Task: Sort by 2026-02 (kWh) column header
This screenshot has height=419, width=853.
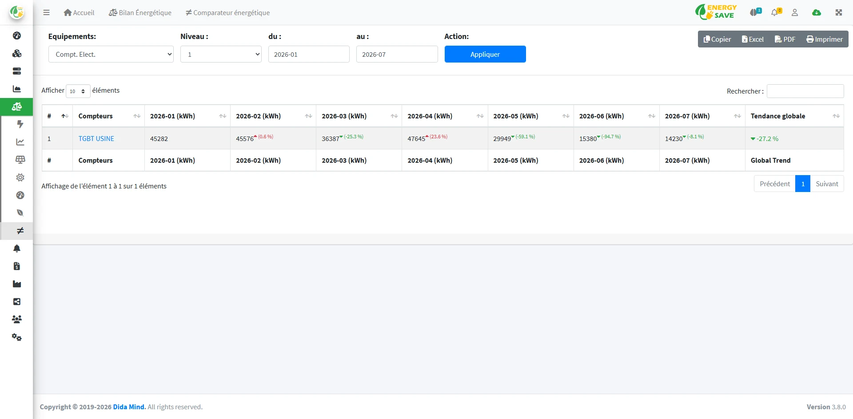Action: pos(273,116)
